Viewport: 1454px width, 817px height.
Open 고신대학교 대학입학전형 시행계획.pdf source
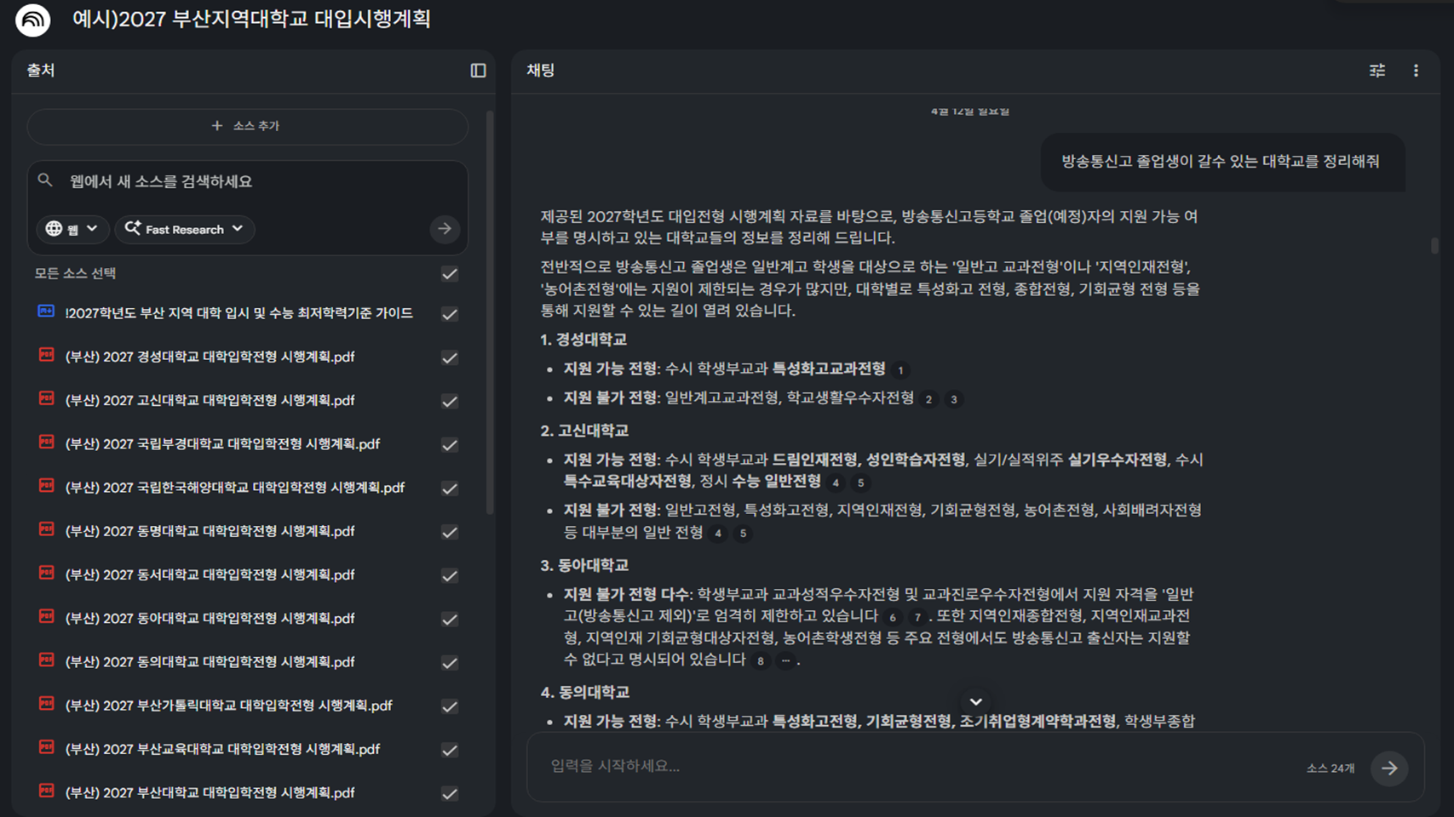tap(210, 401)
